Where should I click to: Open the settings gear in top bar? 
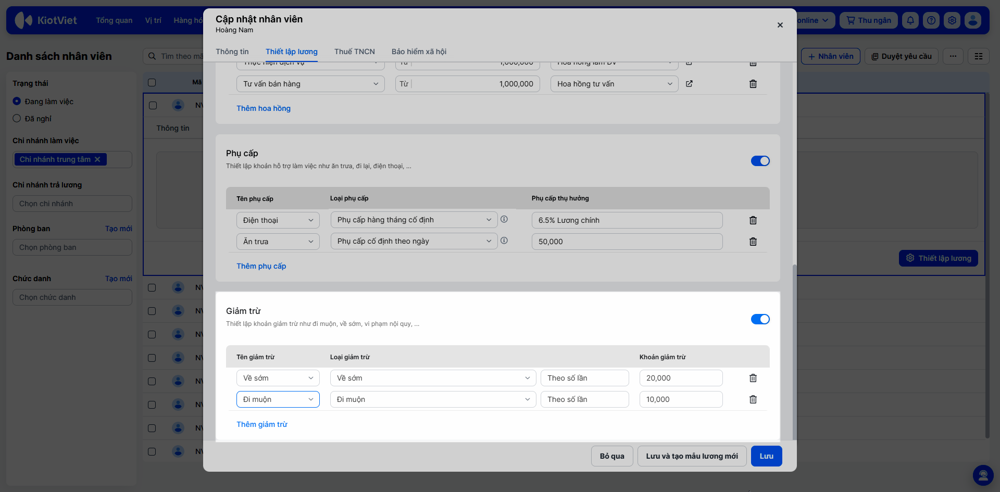(952, 20)
